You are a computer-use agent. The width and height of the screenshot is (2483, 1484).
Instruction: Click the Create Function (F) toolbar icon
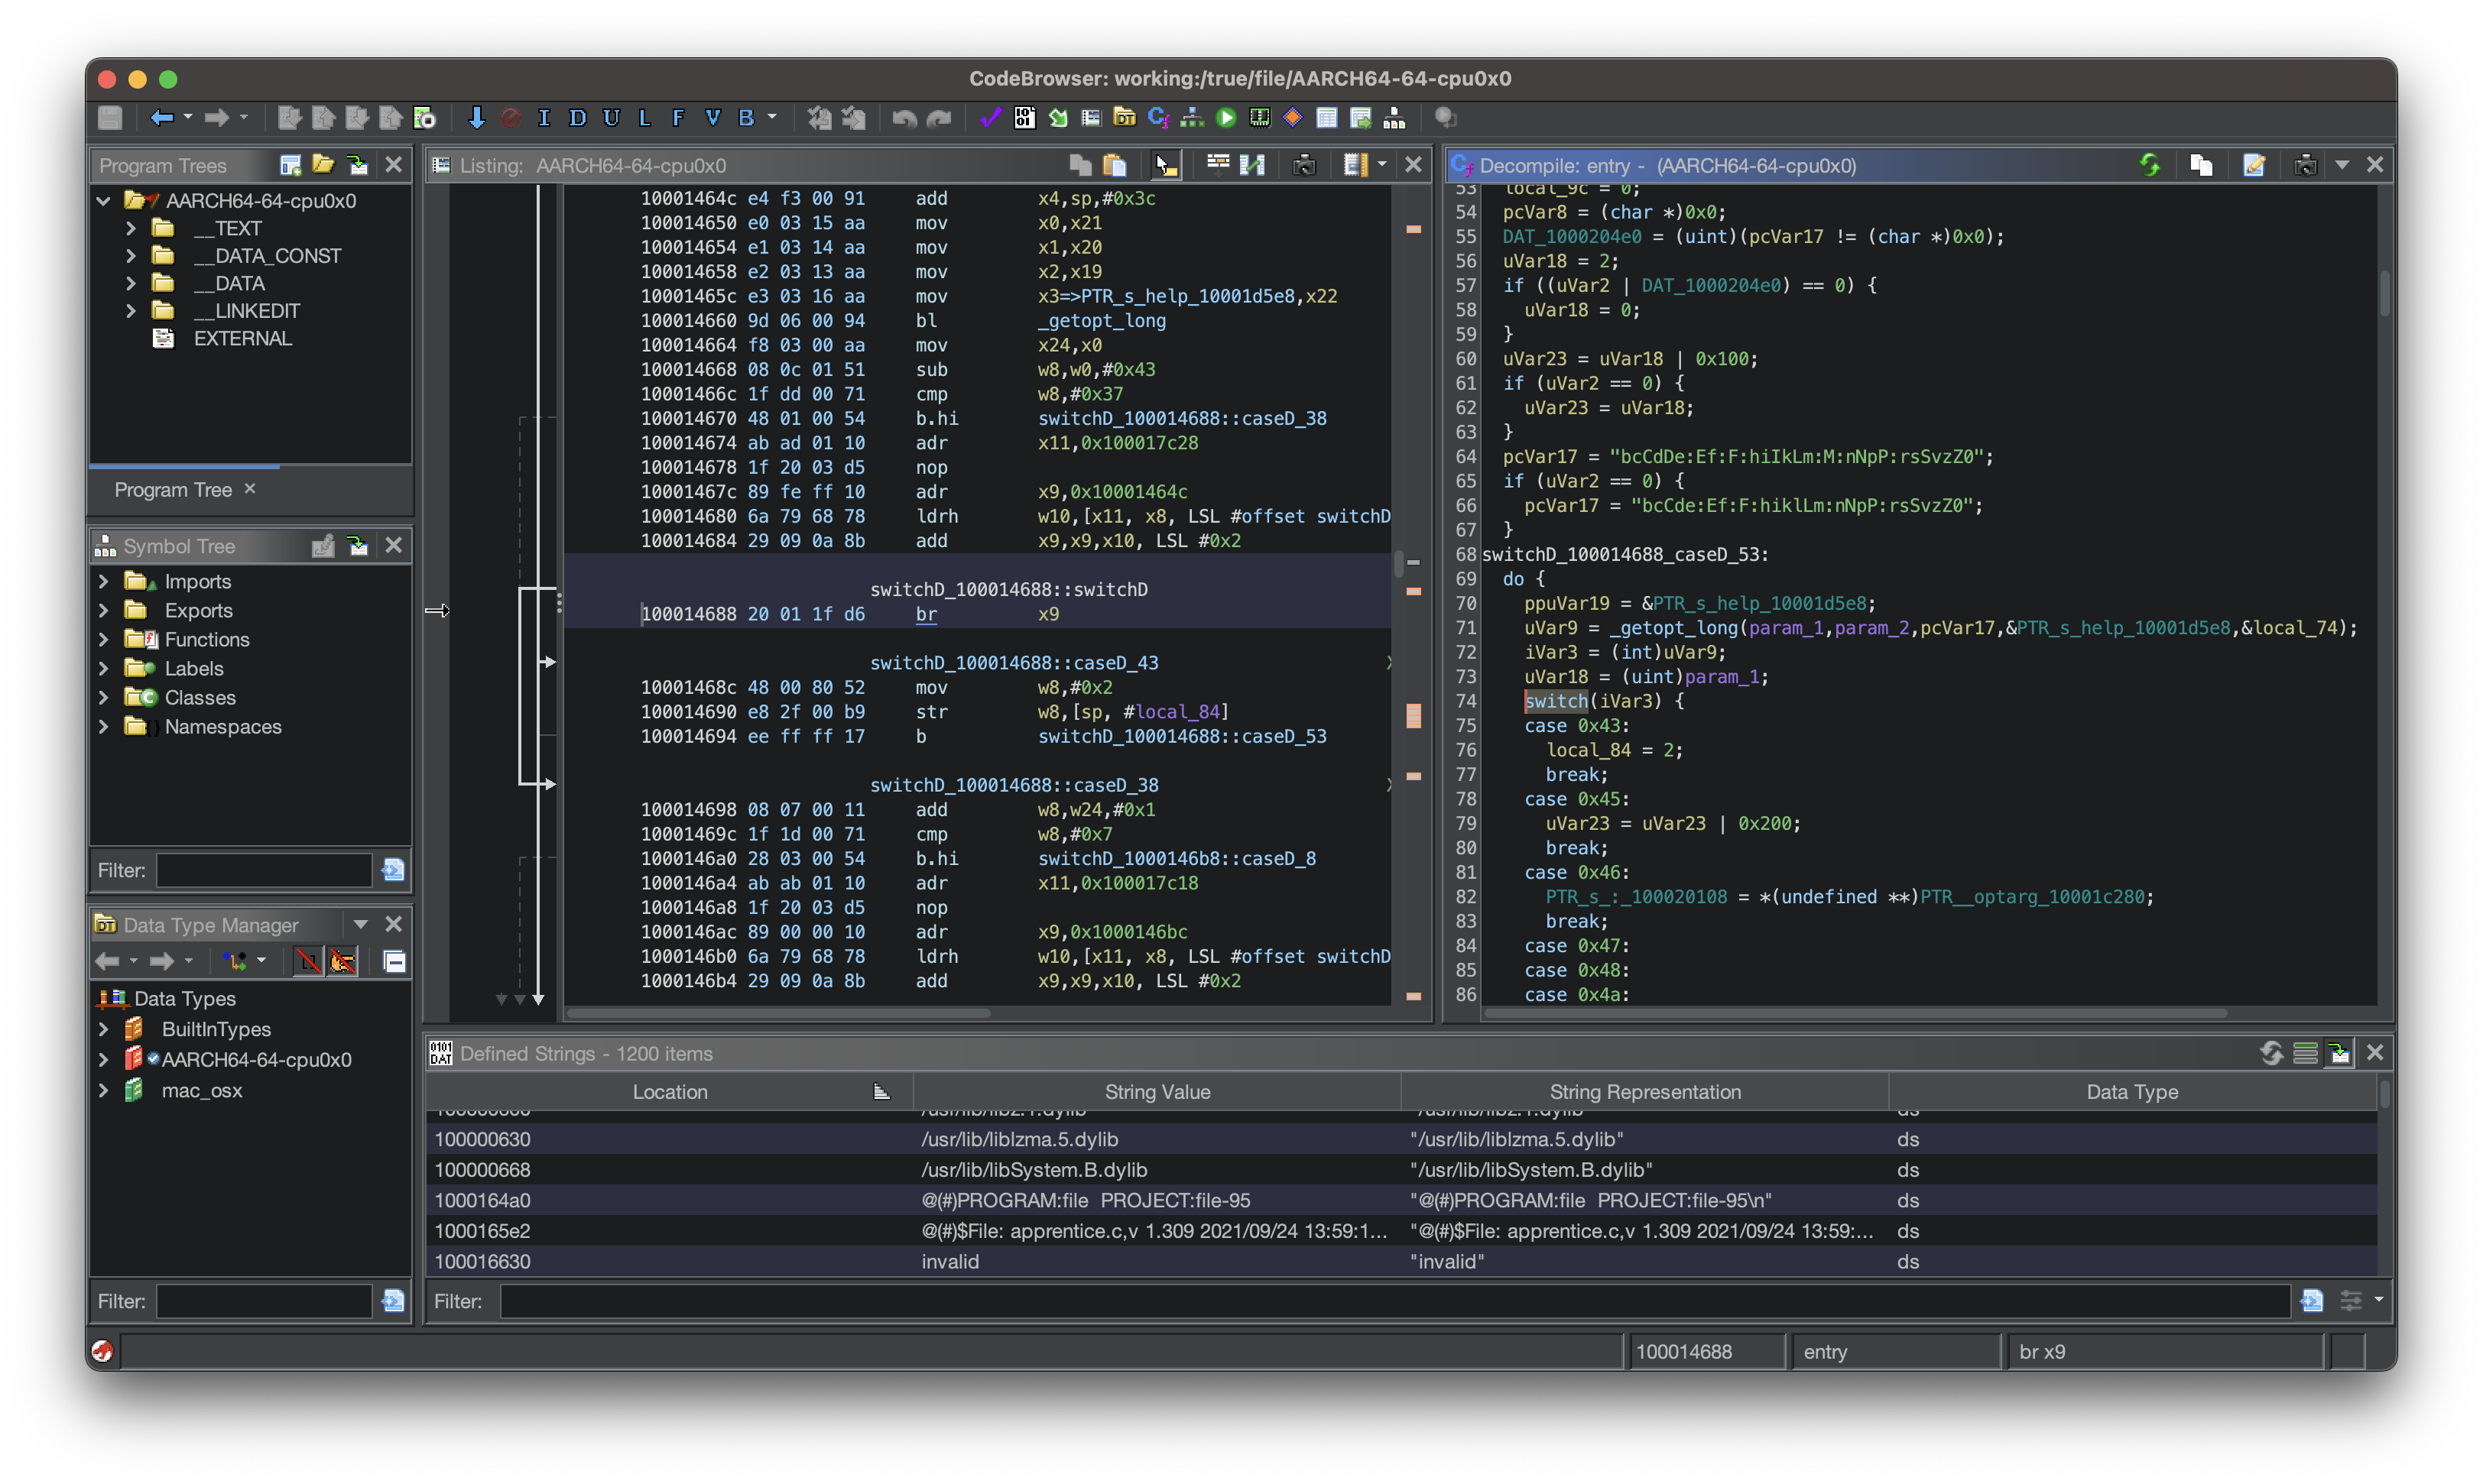coord(678,118)
